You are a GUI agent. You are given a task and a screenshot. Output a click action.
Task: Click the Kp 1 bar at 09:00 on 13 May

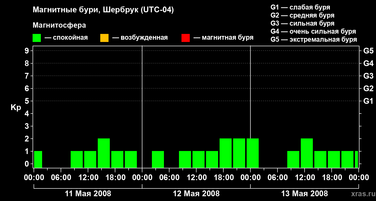[x=293, y=159]
